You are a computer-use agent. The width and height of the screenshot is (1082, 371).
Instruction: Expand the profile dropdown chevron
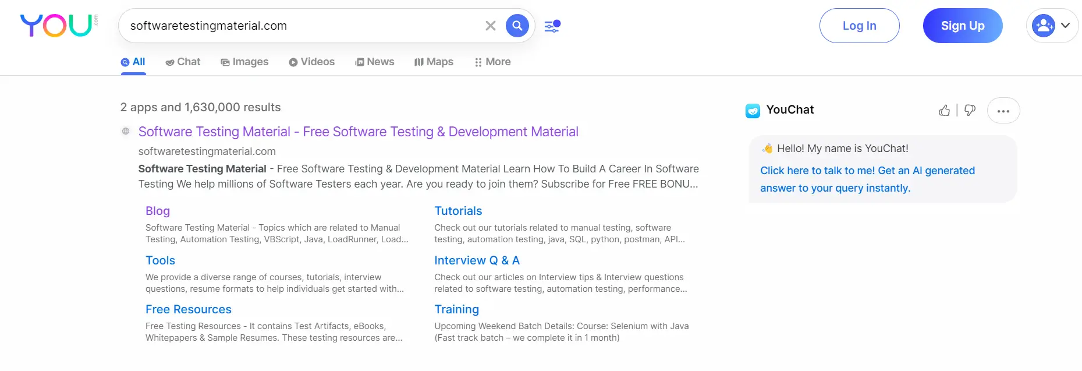click(x=1066, y=26)
